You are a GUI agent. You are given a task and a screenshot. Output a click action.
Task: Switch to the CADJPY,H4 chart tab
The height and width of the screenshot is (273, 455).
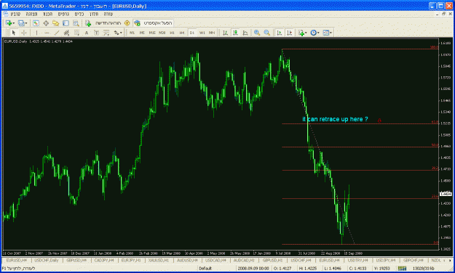[x=104, y=260]
